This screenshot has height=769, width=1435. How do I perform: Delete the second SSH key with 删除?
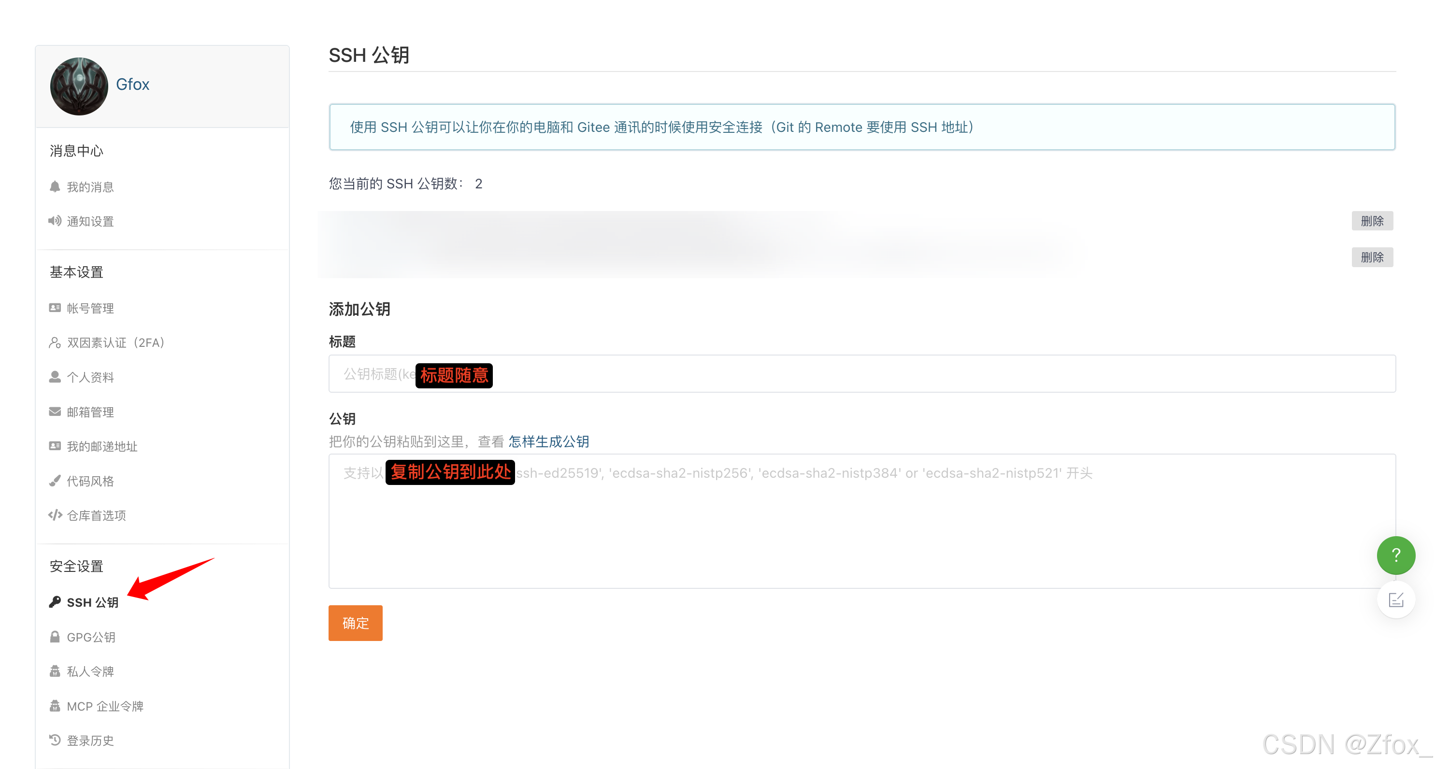[1372, 257]
